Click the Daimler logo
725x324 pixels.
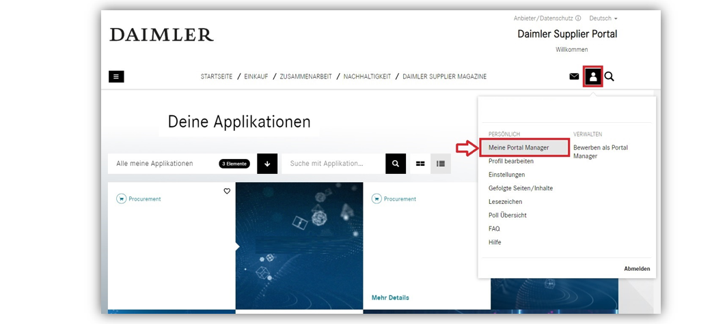tap(161, 35)
